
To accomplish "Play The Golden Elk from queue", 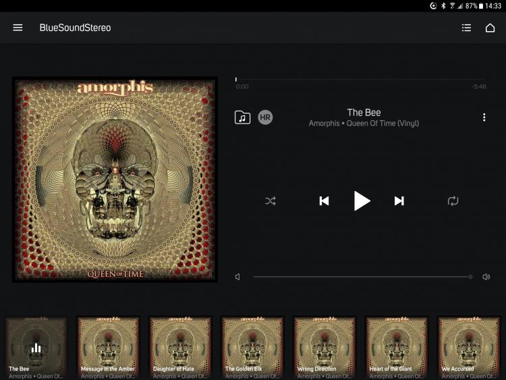I will (253, 348).
